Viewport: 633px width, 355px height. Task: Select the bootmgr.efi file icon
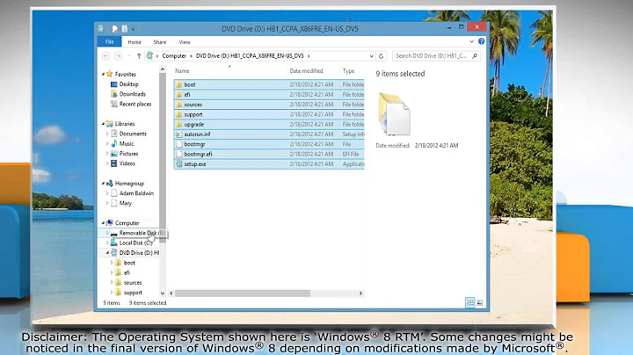[x=178, y=154]
